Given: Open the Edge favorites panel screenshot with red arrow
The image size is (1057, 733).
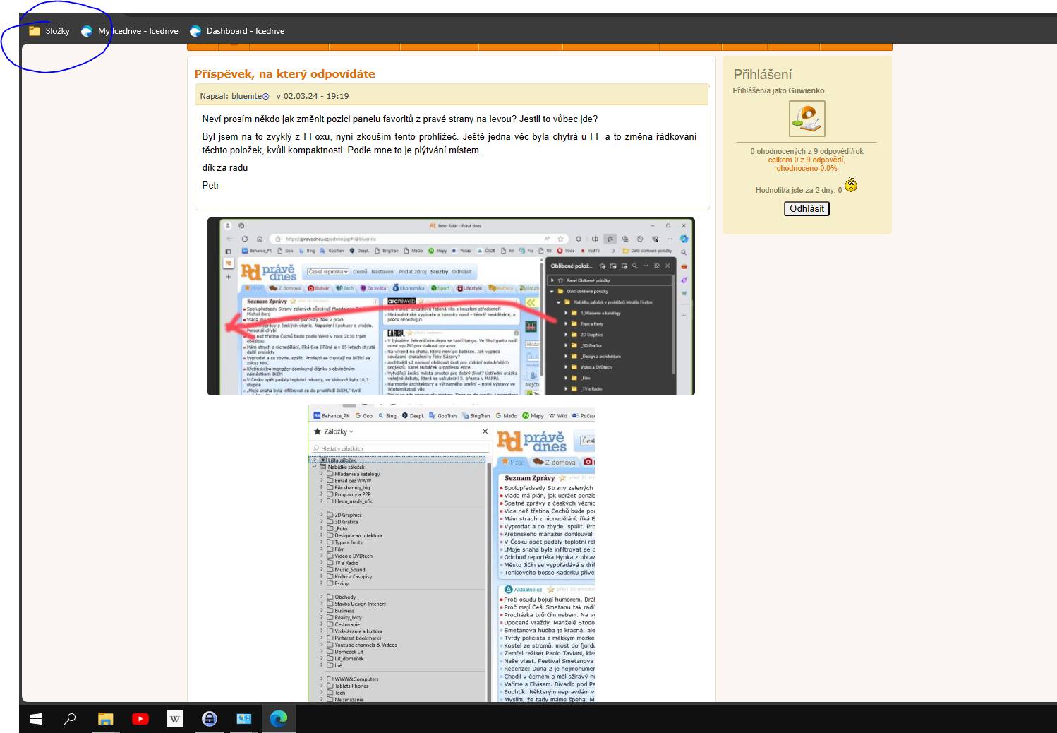Looking at the screenshot, I should click(451, 306).
